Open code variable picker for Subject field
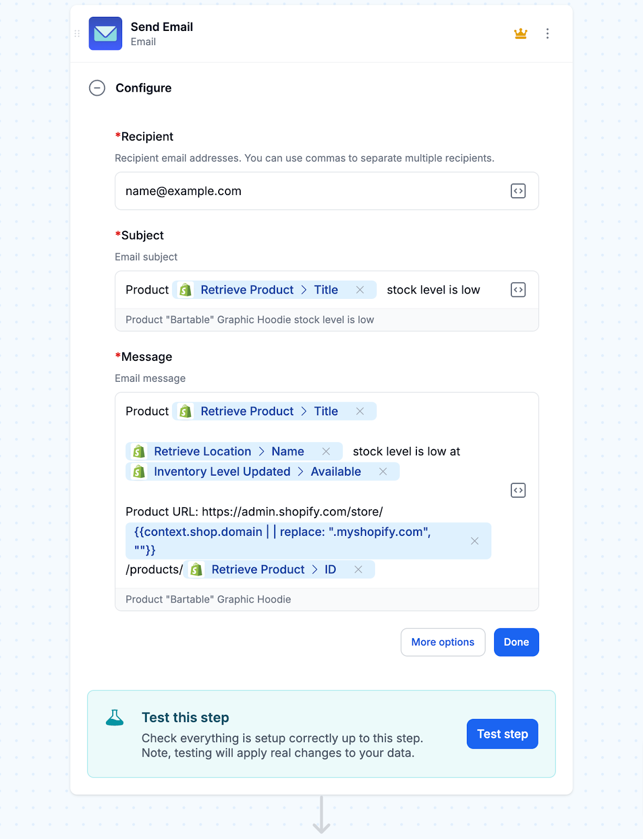Screen dimensions: 643x839 [518, 290]
